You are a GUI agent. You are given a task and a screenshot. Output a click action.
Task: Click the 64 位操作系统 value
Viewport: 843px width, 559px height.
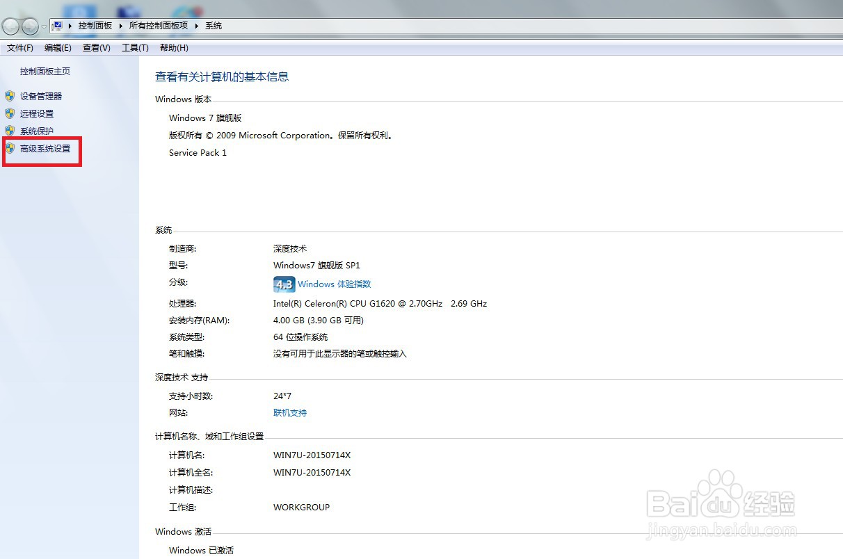click(300, 337)
